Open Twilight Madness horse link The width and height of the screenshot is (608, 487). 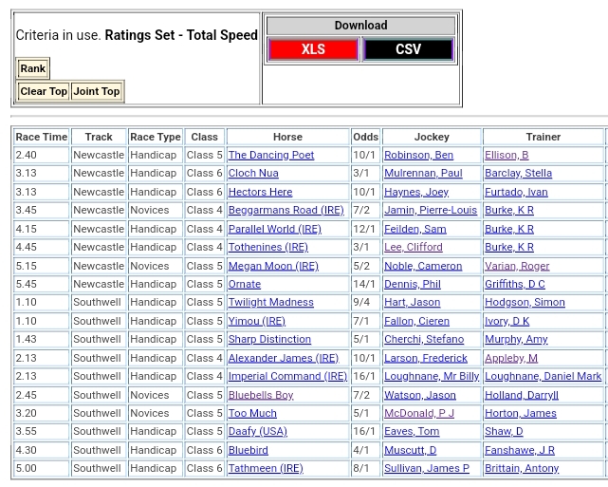270,303
